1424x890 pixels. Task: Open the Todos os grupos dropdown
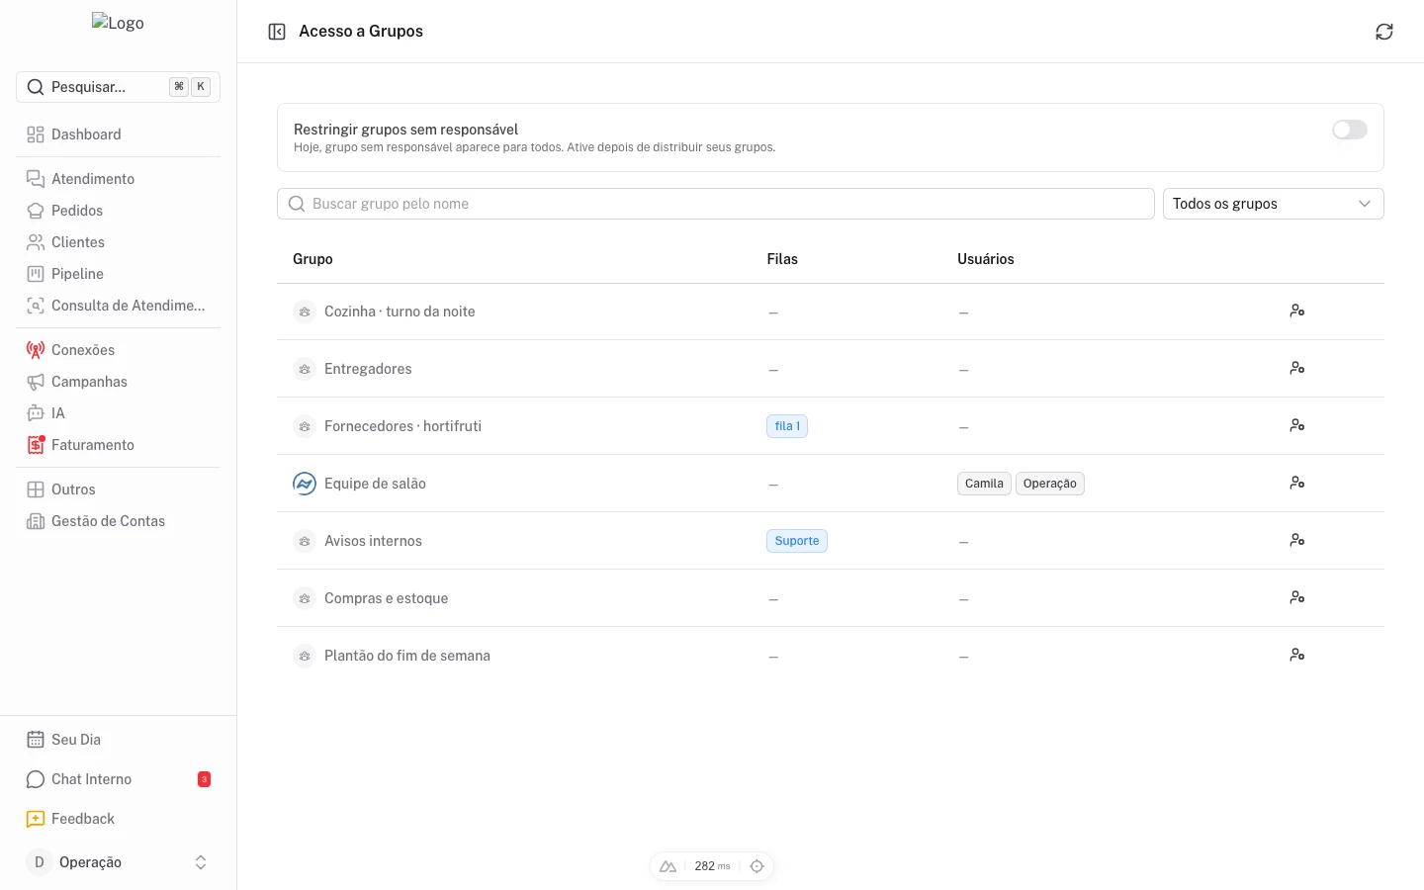click(x=1273, y=204)
